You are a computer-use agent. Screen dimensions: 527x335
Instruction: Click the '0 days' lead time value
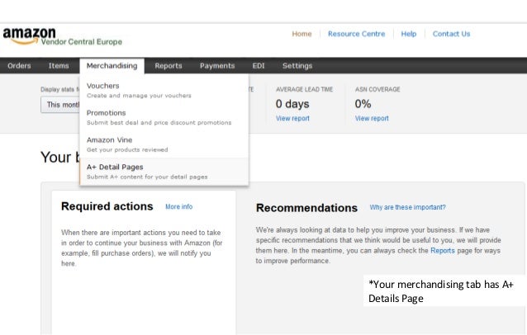point(292,104)
